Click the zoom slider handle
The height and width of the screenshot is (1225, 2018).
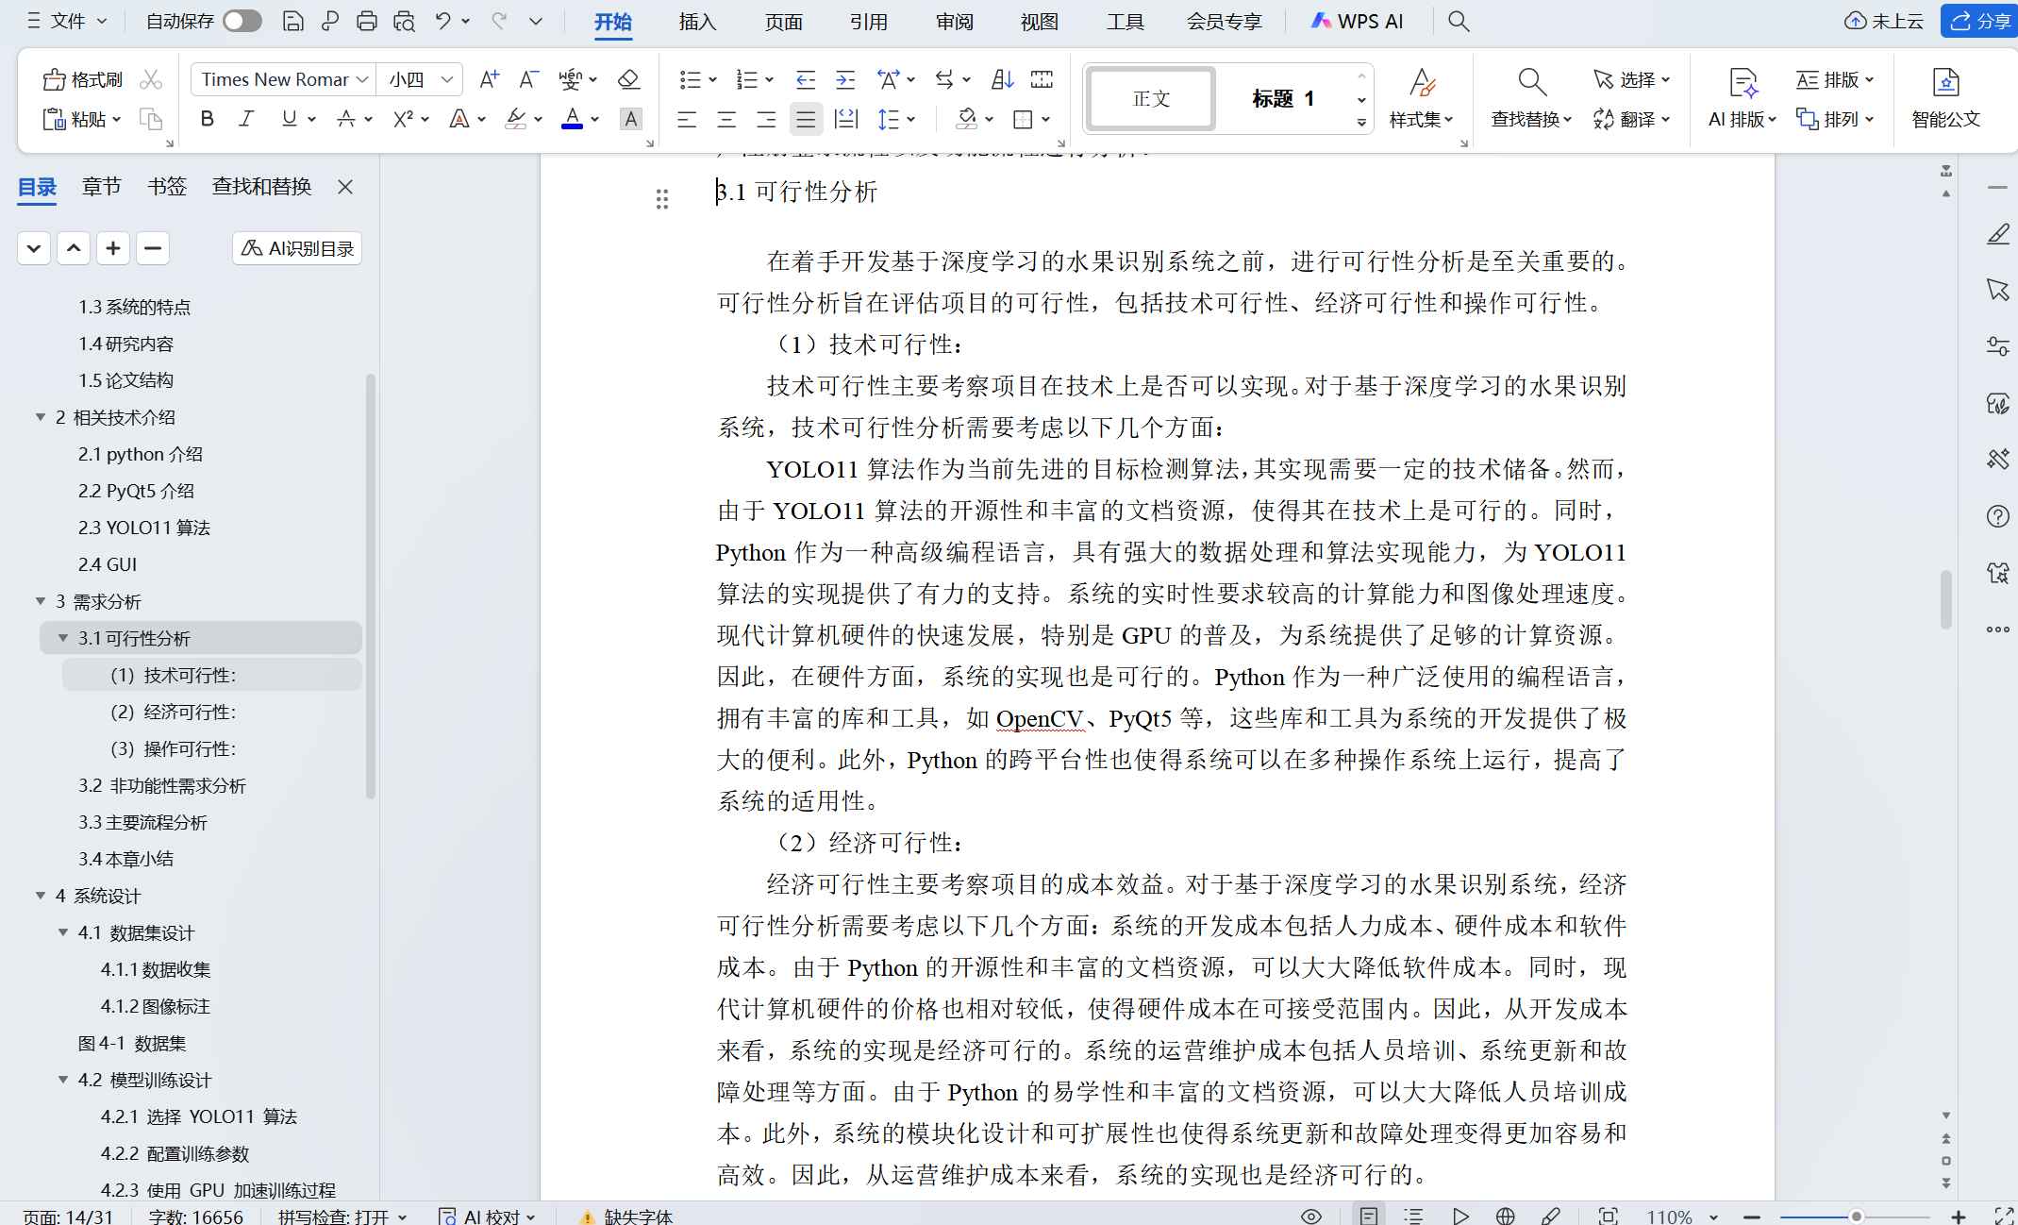[x=1856, y=1216]
